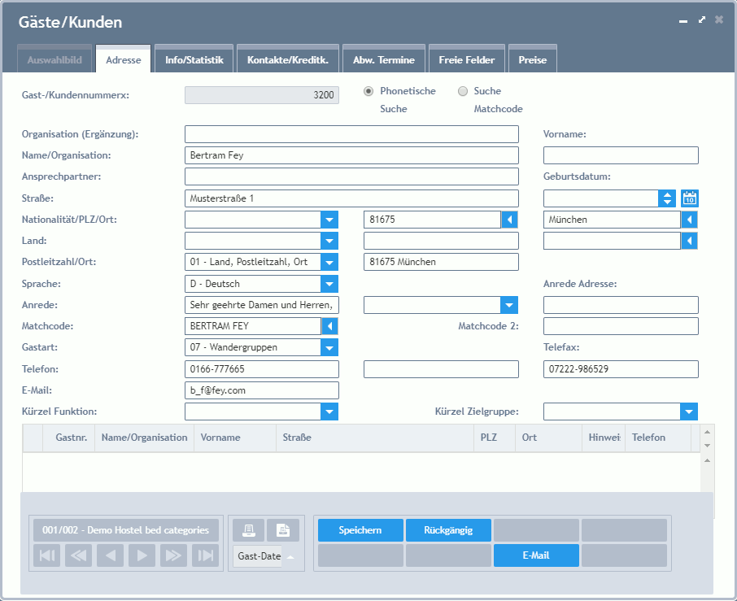This screenshot has height=601, width=737.
Task: Click the Gast-/Kundennummer field showing 3200
Action: click(x=262, y=95)
